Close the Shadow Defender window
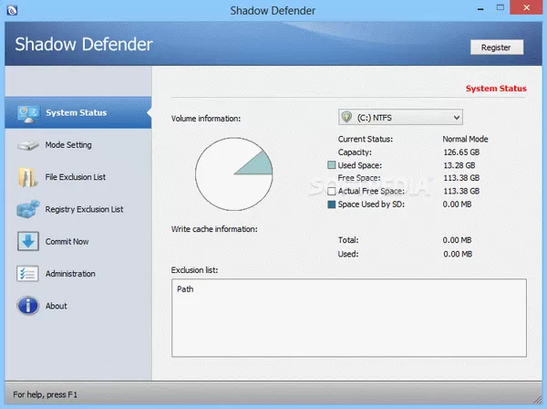 tap(526, 7)
